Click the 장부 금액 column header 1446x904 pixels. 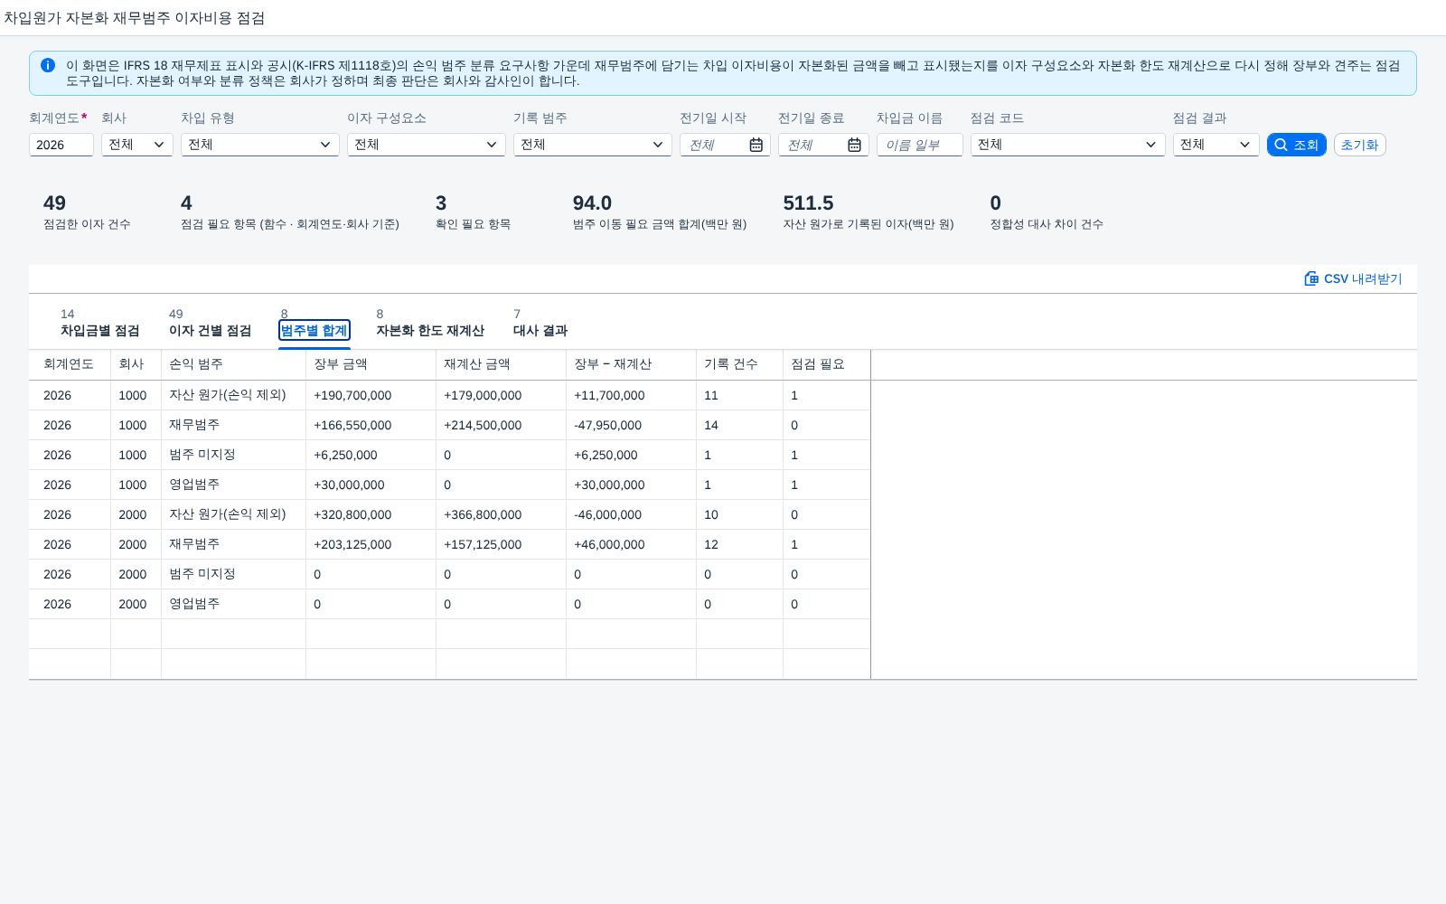click(371, 364)
